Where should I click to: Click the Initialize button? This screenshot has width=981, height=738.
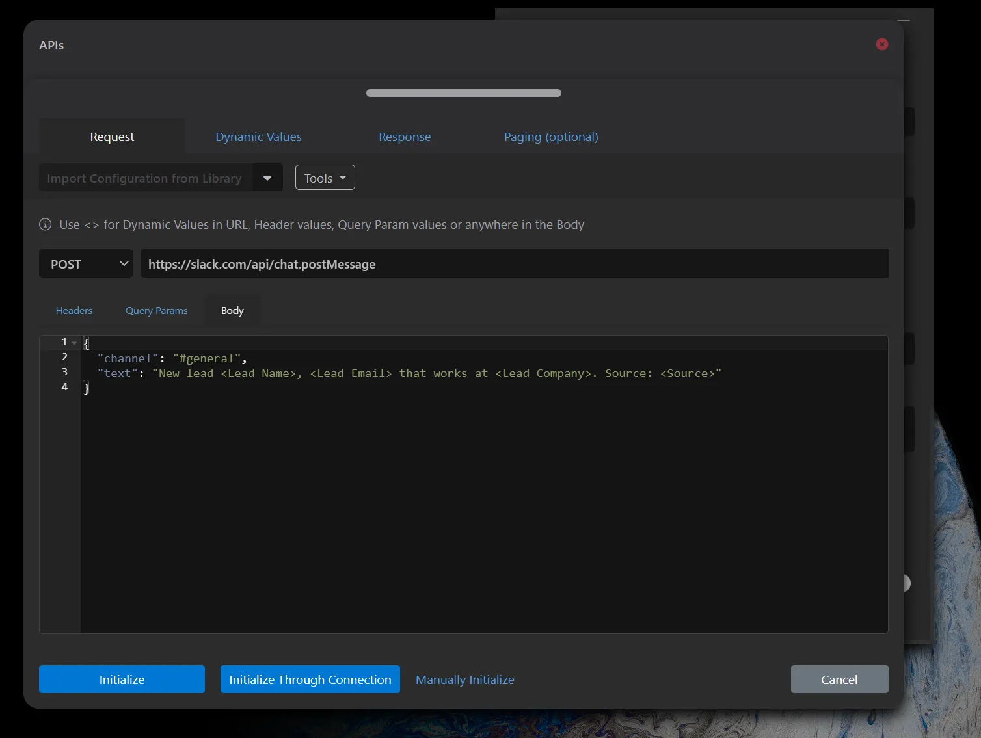pos(122,679)
